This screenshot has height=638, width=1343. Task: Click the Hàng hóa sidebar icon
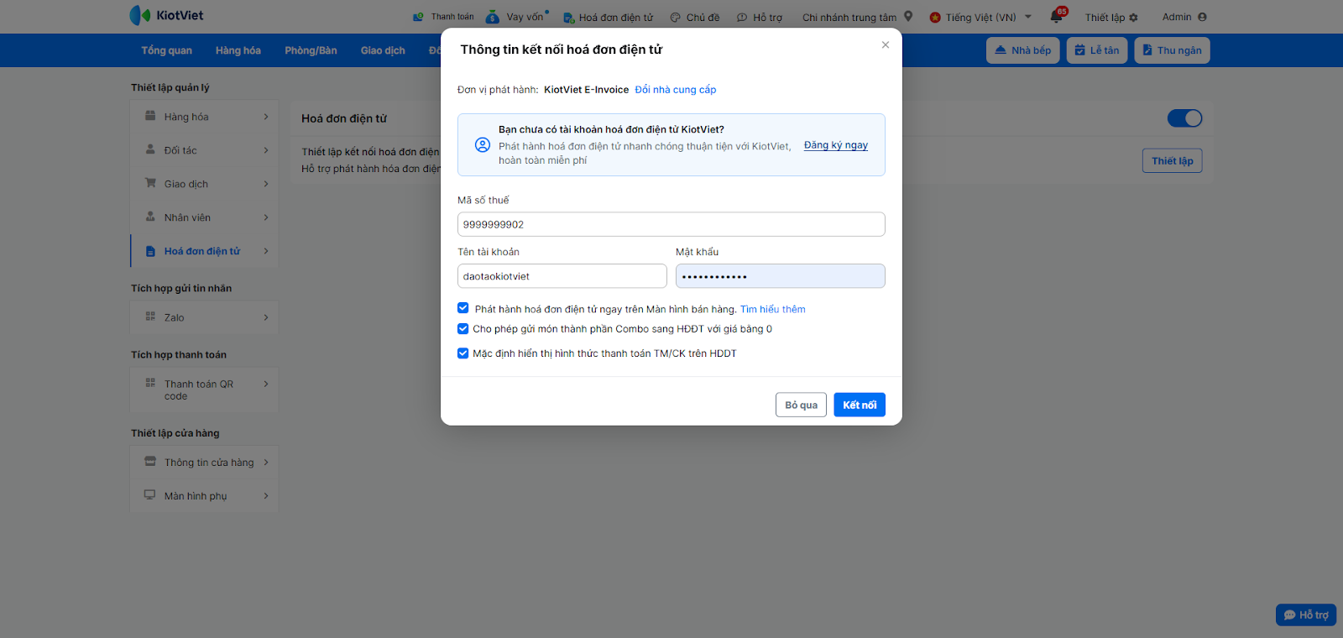(x=150, y=116)
